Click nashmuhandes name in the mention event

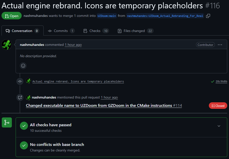click(44, 97)
